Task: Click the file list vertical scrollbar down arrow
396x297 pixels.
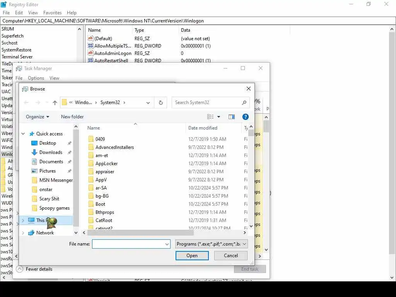Action: pos(251,226)
